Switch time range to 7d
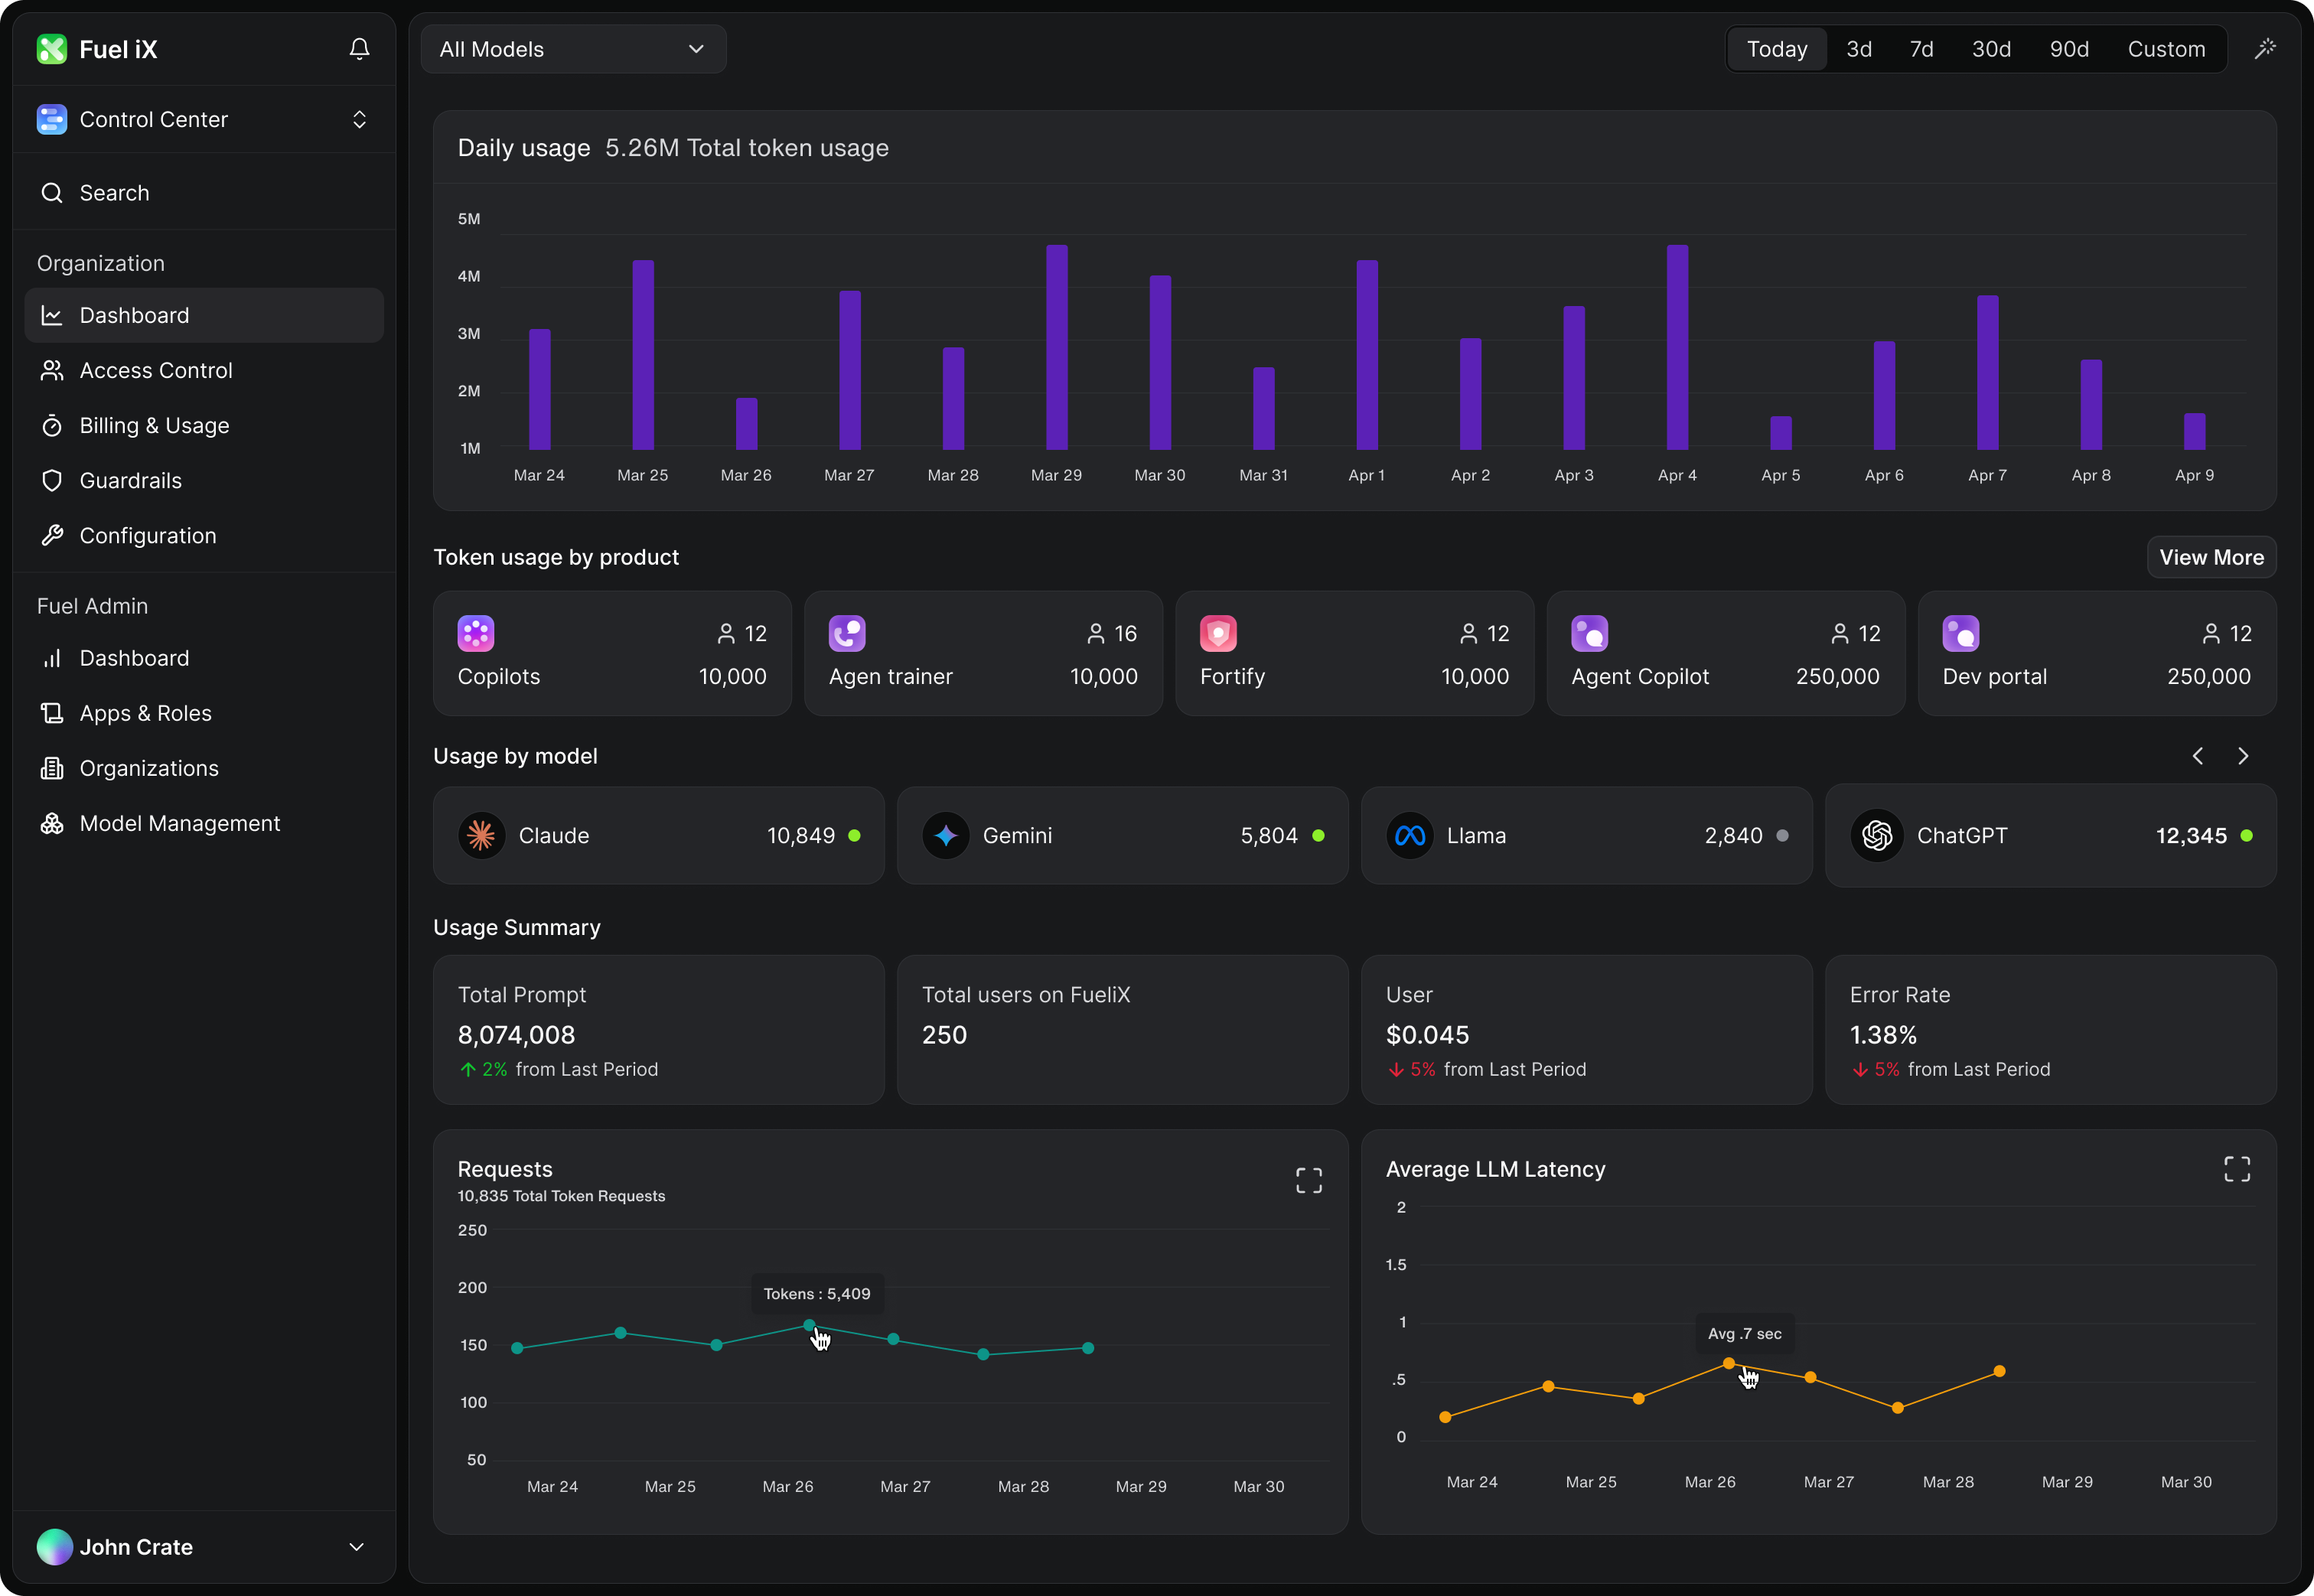This screenshot has height=1596, width=2314. 1921,49
